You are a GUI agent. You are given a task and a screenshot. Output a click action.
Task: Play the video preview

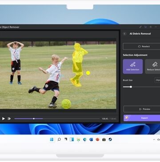(4, 119)
